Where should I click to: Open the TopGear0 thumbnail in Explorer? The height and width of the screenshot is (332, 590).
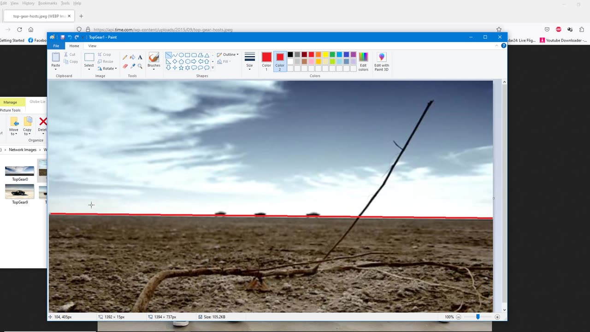coord(19,174)
